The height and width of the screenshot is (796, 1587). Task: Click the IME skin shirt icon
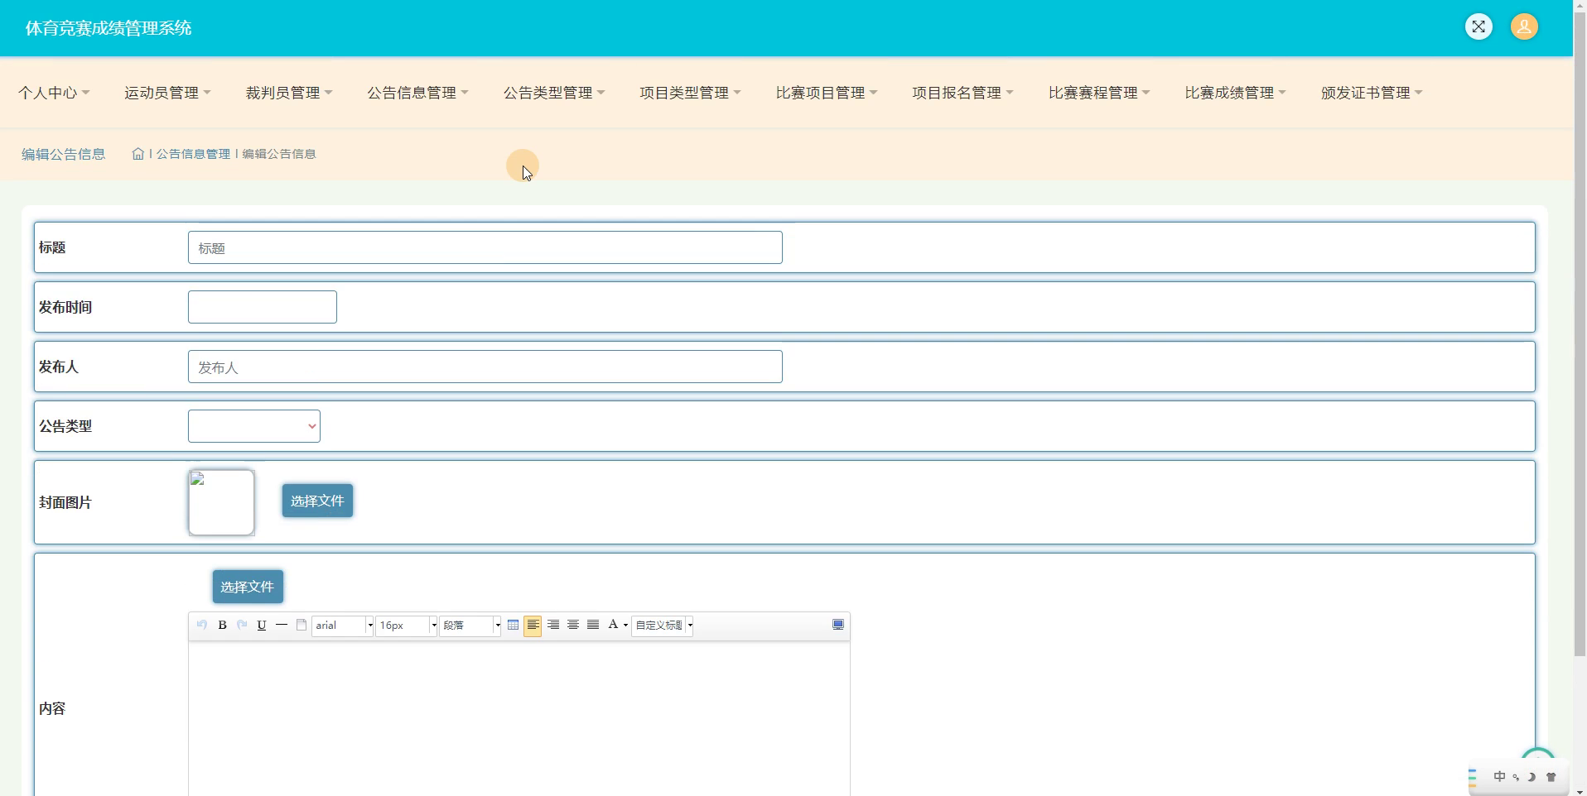(x=1551, y=777)
